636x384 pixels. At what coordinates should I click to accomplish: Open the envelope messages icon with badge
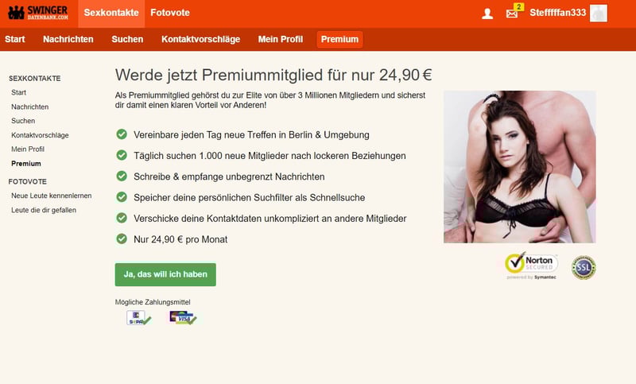coord(514,12)
